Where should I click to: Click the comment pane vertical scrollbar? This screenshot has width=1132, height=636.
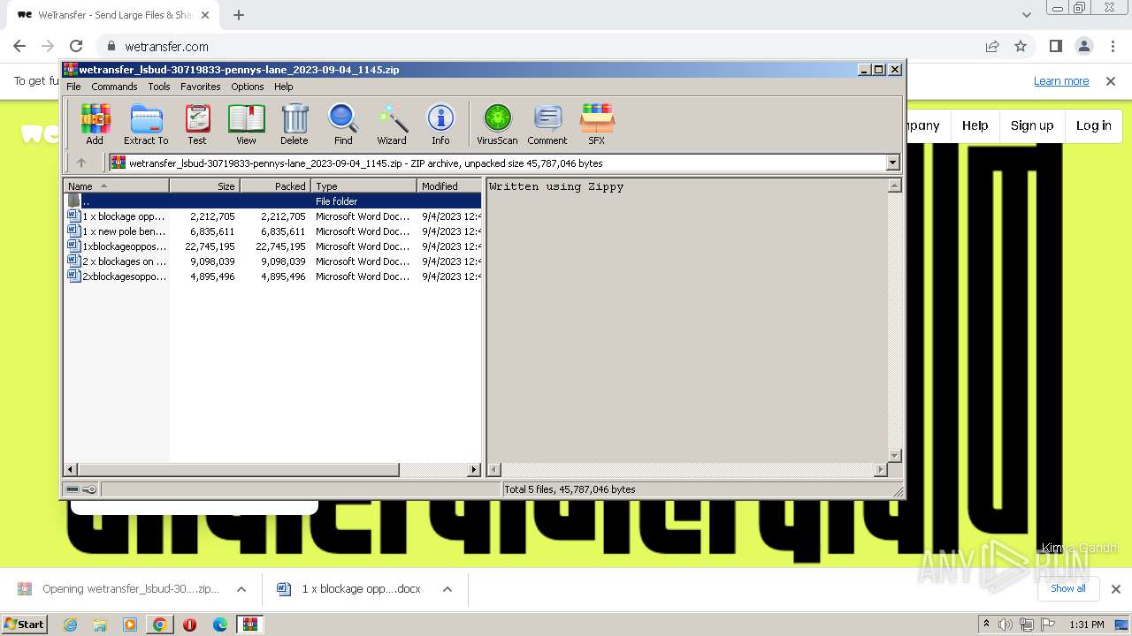(894, 321)
